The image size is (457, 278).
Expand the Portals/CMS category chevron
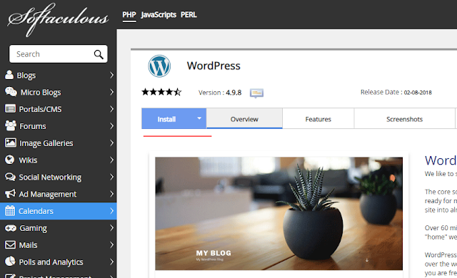click(x=111, y=109)
